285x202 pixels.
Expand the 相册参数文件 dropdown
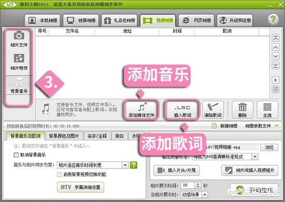pyautogui.click(x=277, y=126)
